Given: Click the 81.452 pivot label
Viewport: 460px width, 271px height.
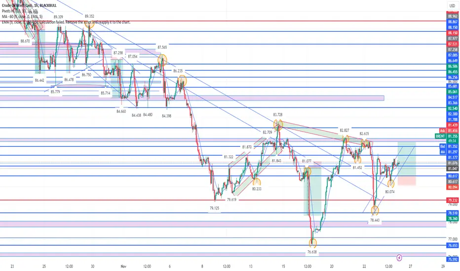Looking at the screenshot, I should click(357, 168).
